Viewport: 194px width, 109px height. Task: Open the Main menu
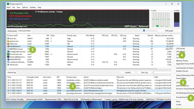[9, 8]
